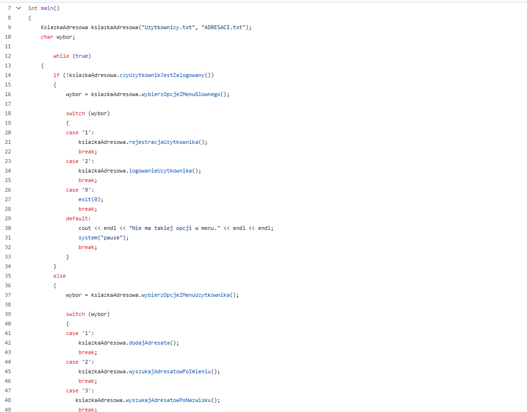Click wyszukajAdresatowPoNazwisku method call
Screen dimensions: 527x412
click(168, 400)
